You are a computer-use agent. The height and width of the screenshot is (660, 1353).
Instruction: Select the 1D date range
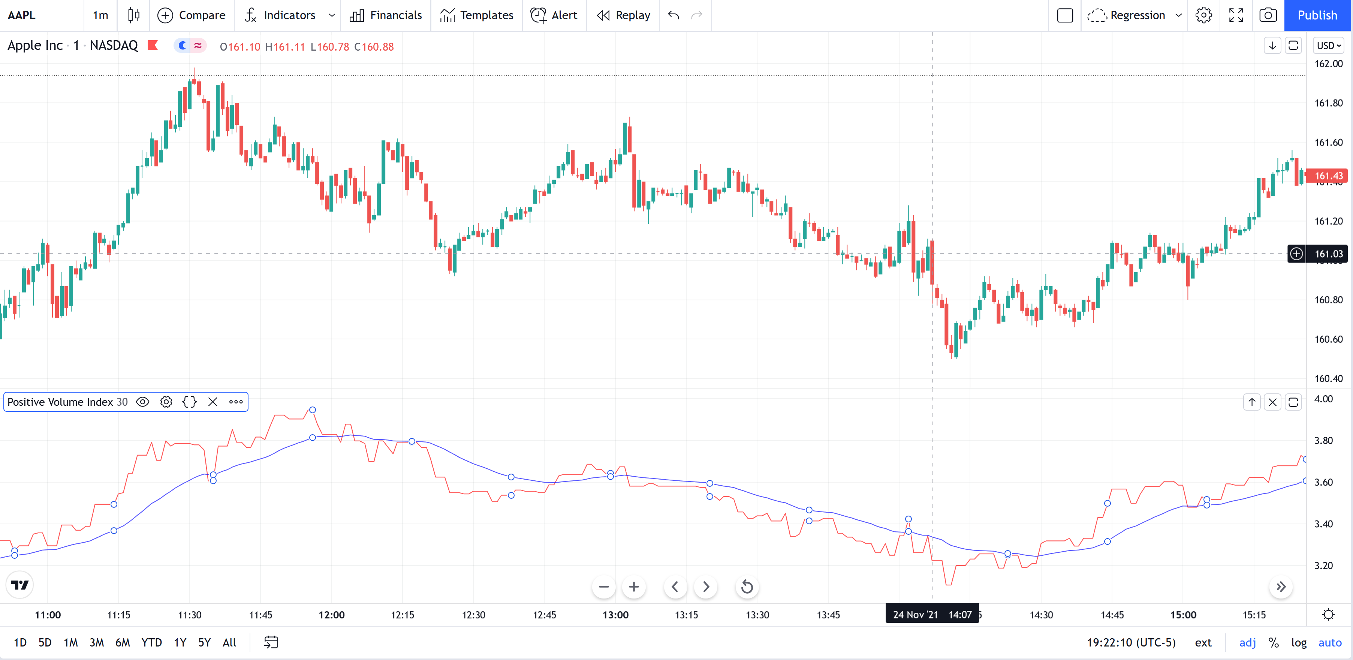[20, 642]
